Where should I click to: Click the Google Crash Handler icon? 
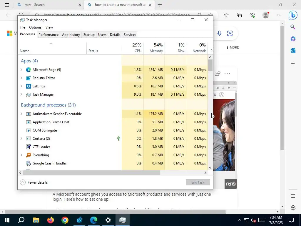click(x=29, y=163)
